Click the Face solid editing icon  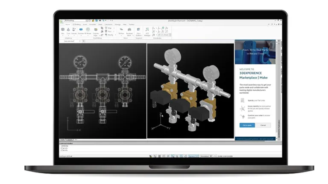[x=106, y=31]
